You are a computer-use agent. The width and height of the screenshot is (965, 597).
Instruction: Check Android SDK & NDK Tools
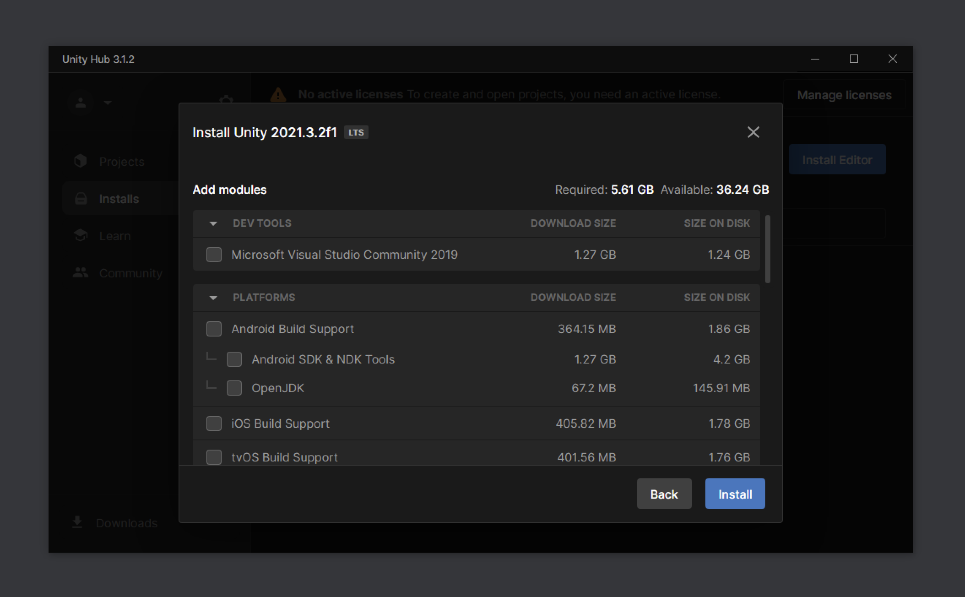click(x=234, y=359)
